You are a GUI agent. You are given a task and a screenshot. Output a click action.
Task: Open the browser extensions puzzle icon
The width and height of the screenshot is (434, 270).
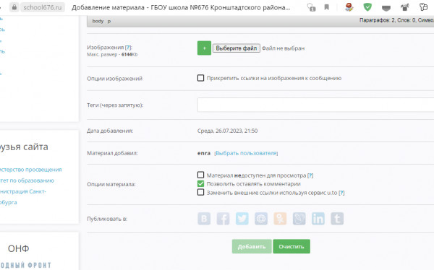pos(423,7)
